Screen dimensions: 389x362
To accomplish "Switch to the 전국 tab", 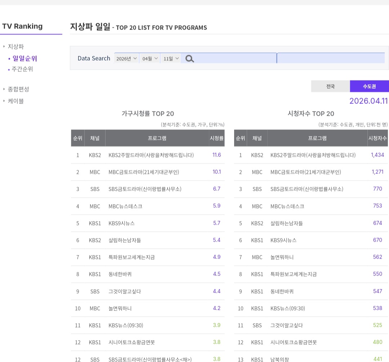I will click(330, 86).
